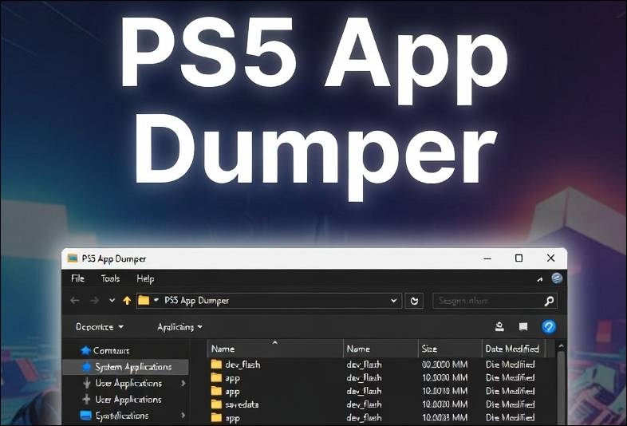
Task: Sort by the Name header with sort arrow
Action: click(275, 349)
